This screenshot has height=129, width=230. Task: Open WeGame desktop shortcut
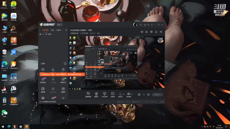[14, 29]
